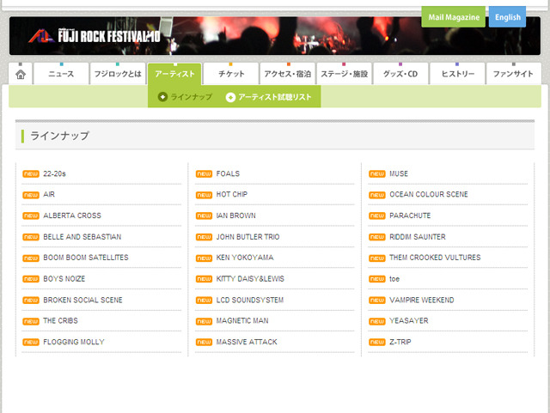Open the IAN BROWN artist link
Screen dimensions: 550x413
tap(236, 216)
